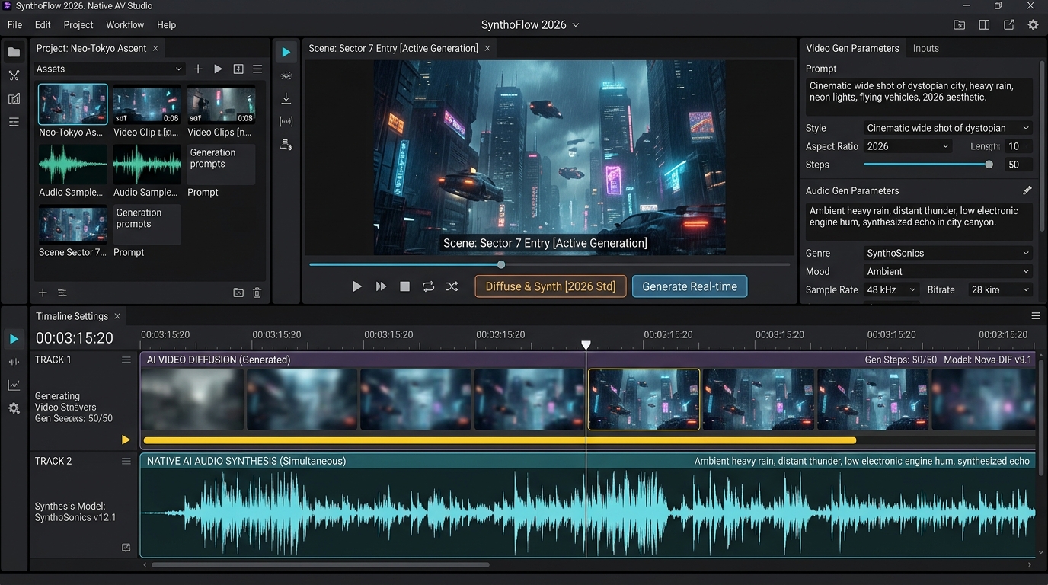Click the video Prompt text field
Screen dimensions: 1048x585
click(919, 95)
